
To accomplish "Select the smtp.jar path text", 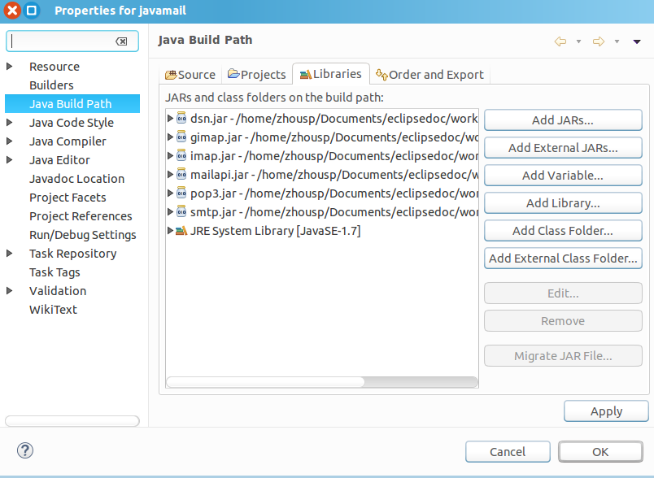I will (361, 212).
